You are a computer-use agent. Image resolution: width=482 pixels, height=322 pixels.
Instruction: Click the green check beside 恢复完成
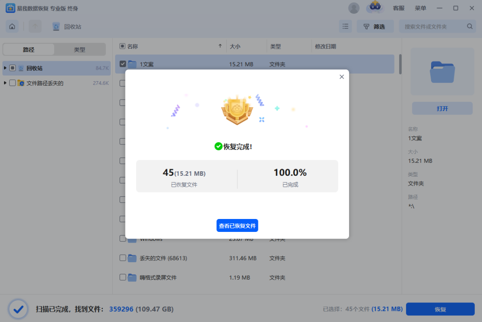[218, 147]
